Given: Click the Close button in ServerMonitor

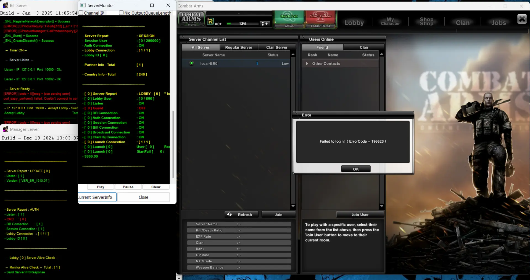Looking at the screenshot, I should pos(143,197).
